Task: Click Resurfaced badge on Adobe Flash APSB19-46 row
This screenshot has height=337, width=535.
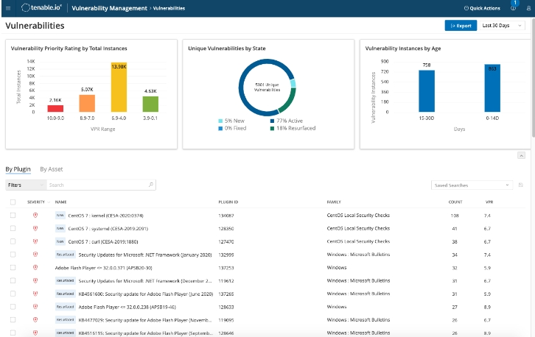Action: pos(65,307)
